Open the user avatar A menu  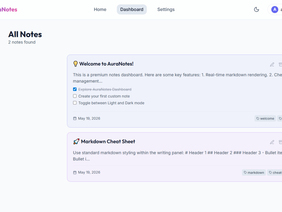[x=275, y=9]
